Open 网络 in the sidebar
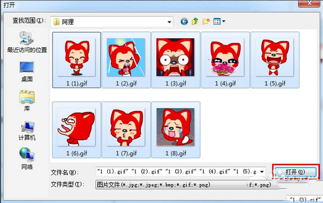Screen dimensions: 323x203 [27, 158]
